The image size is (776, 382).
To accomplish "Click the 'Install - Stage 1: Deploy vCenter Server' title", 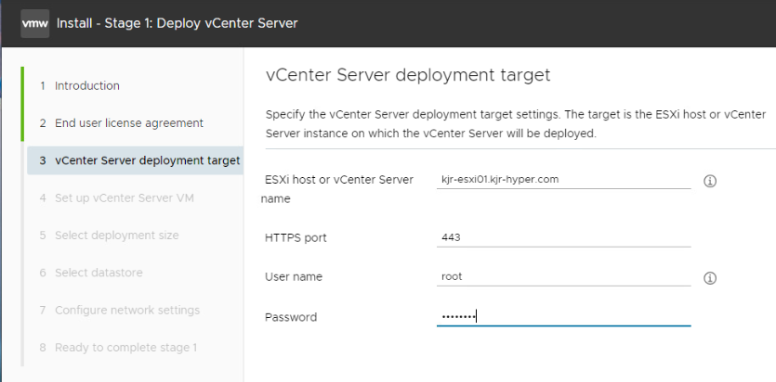I will [178, 23].
